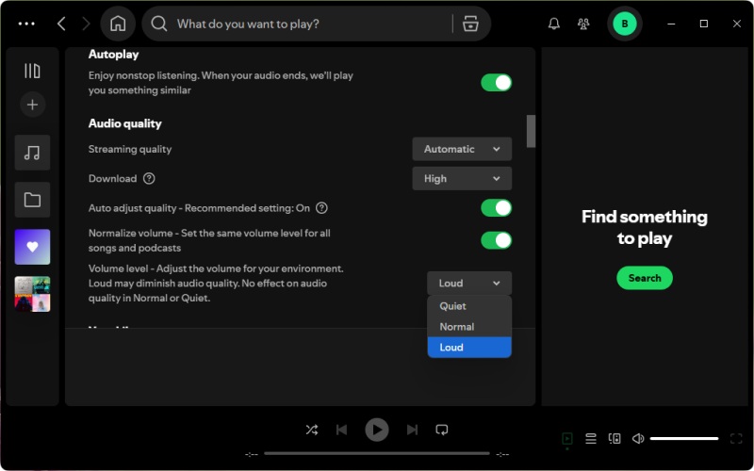The height and width of the screenshot is (471, 754).
Task: Turn off Auto adjust quality toggle
Action: pyautogui.click(x=497, y=208)
